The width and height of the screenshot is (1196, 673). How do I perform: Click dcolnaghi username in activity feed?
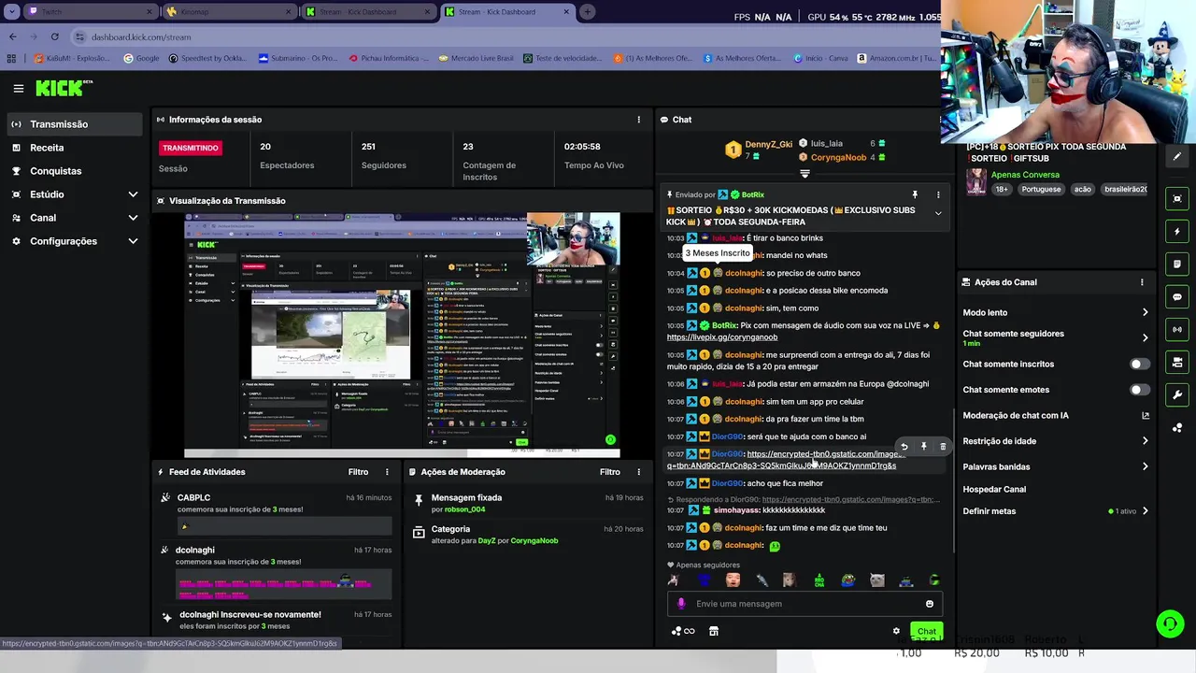click(195, 551)
